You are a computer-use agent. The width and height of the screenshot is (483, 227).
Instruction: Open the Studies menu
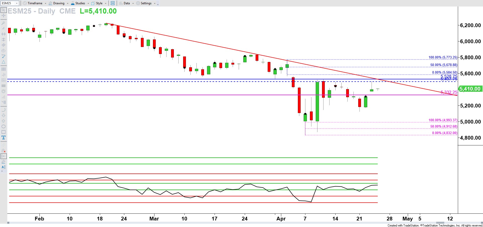78,3
